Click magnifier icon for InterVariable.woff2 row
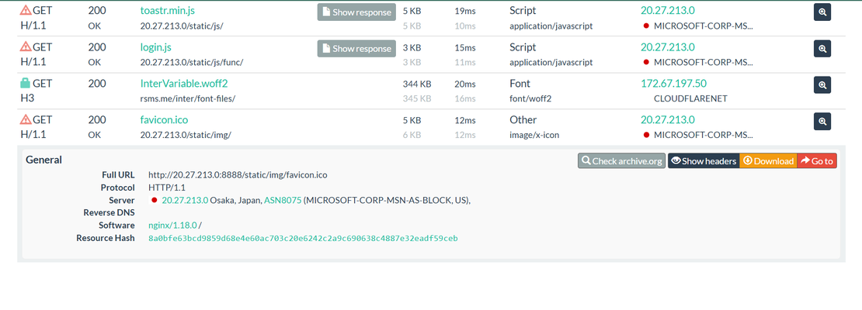Image resolution: width=862 pixels, height=310 pixels. coord(822,85)
